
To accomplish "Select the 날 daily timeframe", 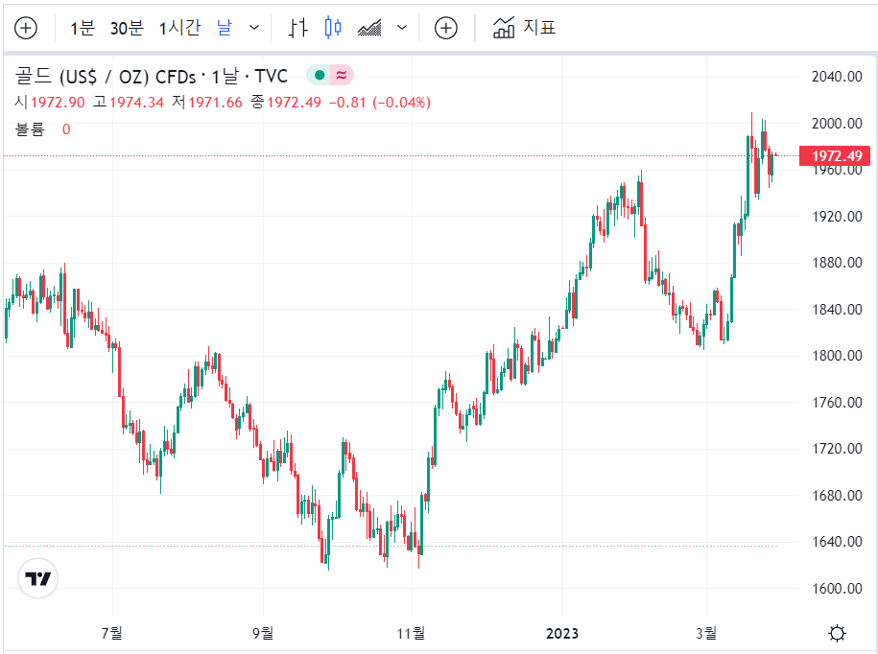I will click(x=224, y=28).
